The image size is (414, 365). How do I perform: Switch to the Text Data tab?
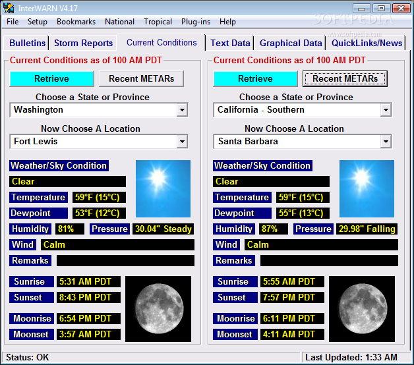coord(230,43)
